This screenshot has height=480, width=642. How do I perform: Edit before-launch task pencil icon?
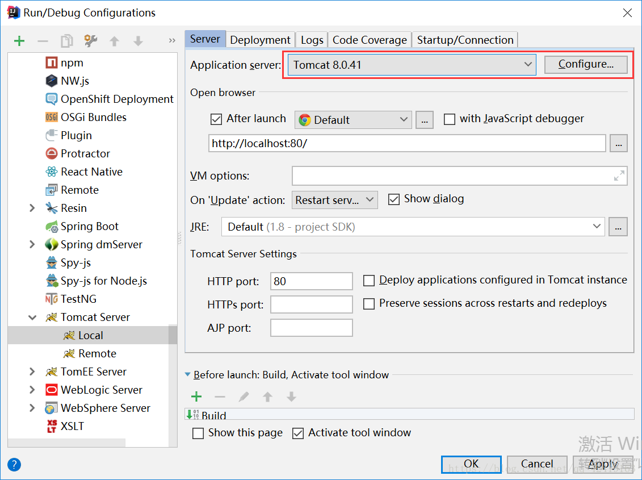244,397
